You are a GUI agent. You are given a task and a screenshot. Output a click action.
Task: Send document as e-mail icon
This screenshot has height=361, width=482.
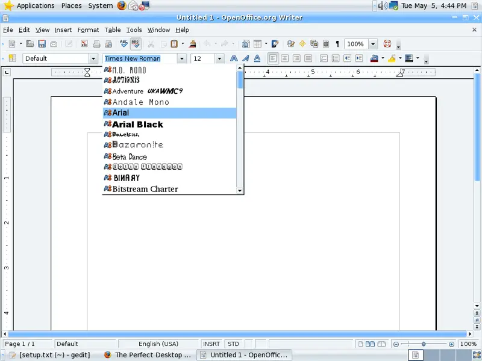click(54, 44)
